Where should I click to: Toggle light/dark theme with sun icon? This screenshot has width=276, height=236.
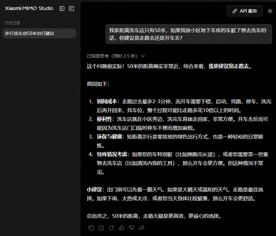(x=270, y=11)
